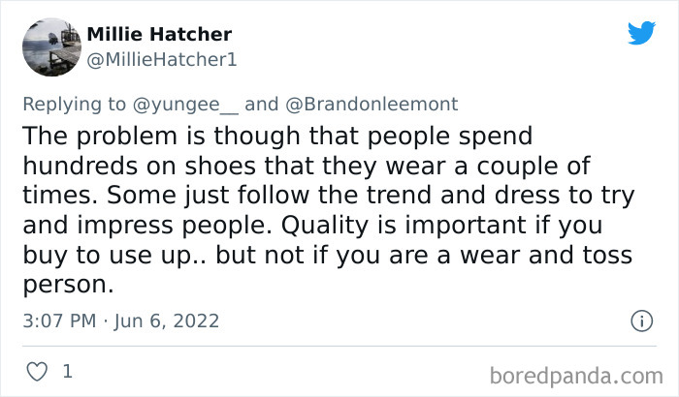Click the word "shoes" in the tweet
The width and height of the screenshot is (679, 397).
226,165
